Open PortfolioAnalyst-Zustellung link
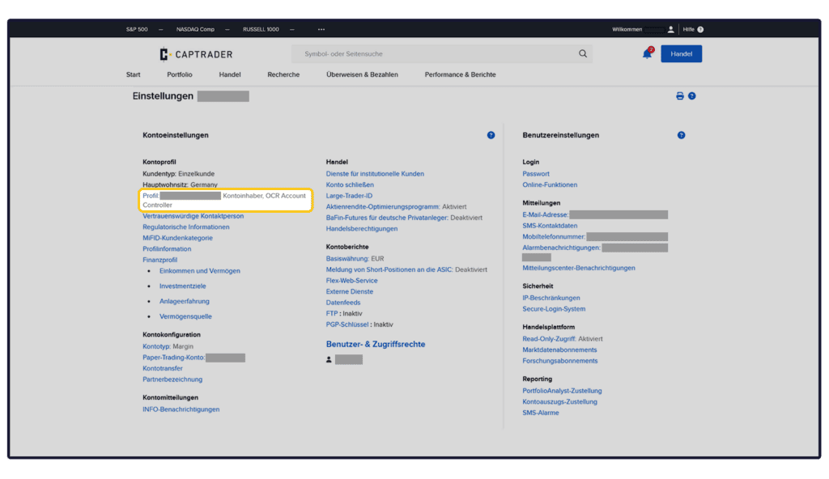The image size is (829, 479). click(562, 391)
